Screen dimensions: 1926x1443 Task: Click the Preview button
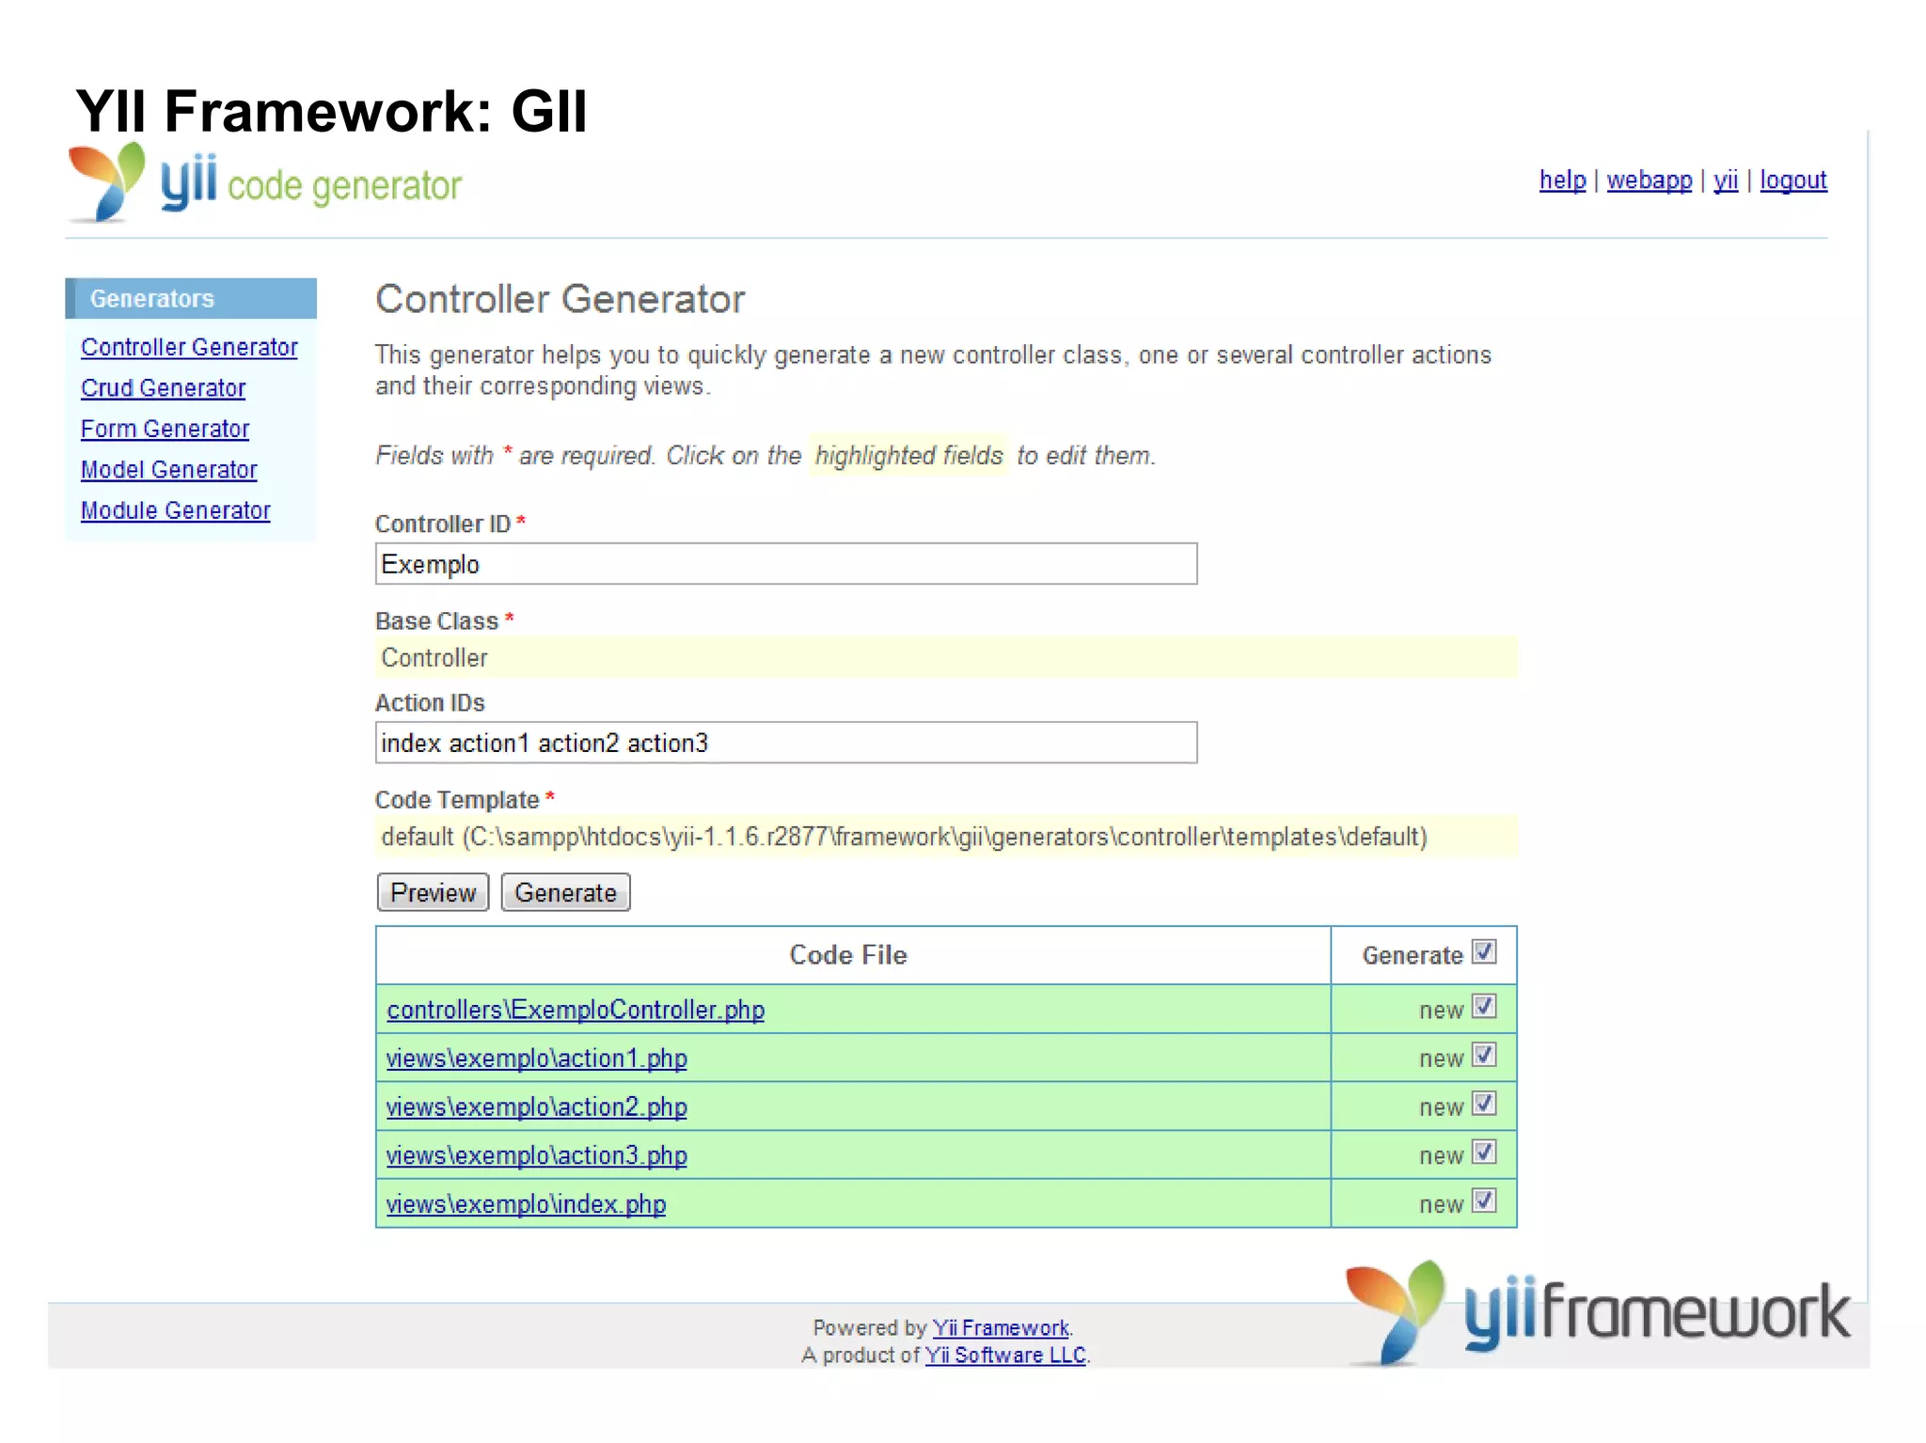point(433,892)
